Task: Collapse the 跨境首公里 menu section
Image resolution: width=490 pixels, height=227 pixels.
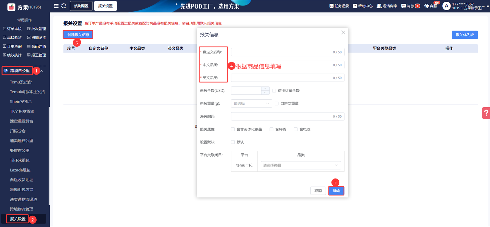Action: tap(42, 71)
